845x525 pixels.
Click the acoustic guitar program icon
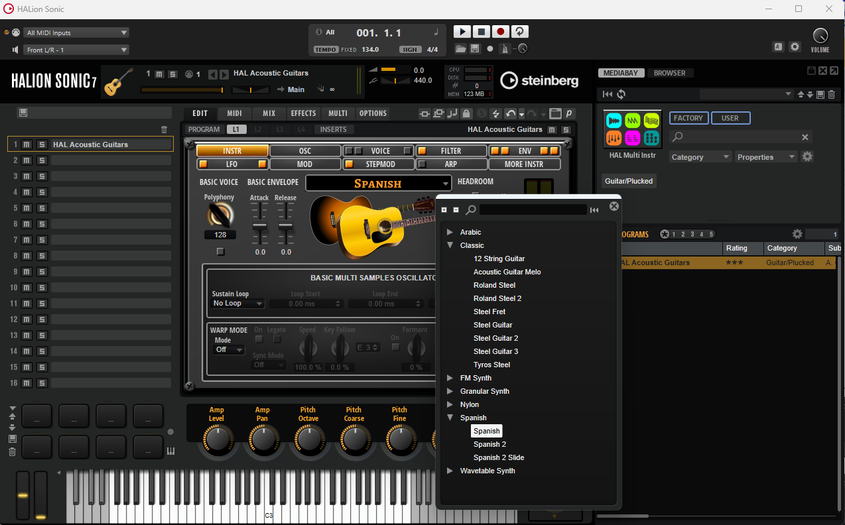(x=119, y=81)
